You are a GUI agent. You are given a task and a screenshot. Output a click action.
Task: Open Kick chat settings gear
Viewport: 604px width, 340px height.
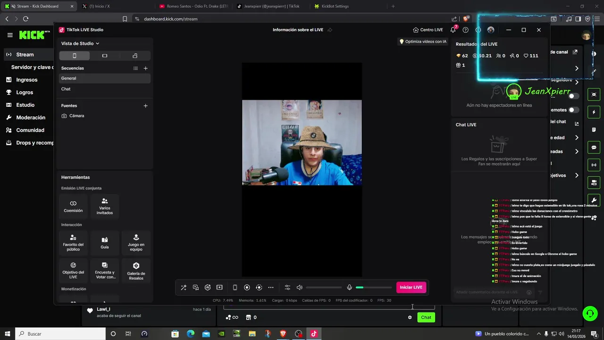click(410, 317)
